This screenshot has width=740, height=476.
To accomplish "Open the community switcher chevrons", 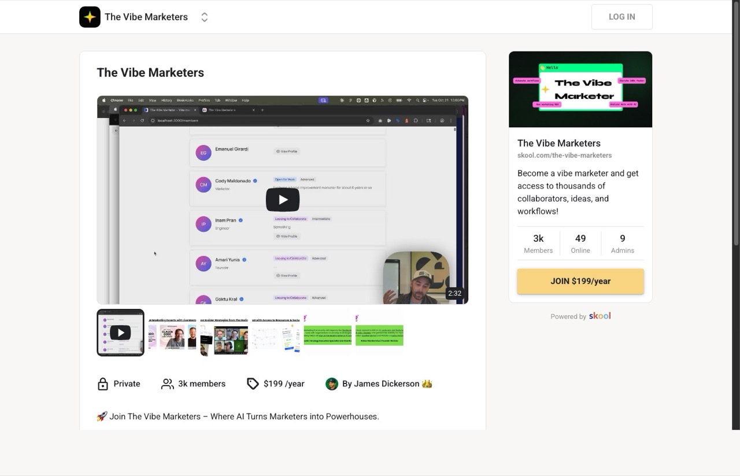I will pyautogui.click(x=204, y=17).
